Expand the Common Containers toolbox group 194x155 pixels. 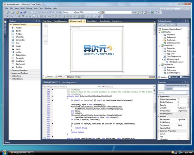(x=10, y=70)
